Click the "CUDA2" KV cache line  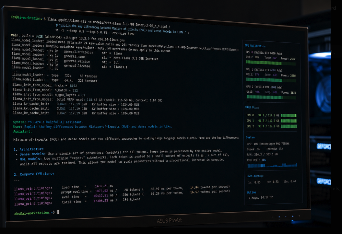[x=76, y=113]
